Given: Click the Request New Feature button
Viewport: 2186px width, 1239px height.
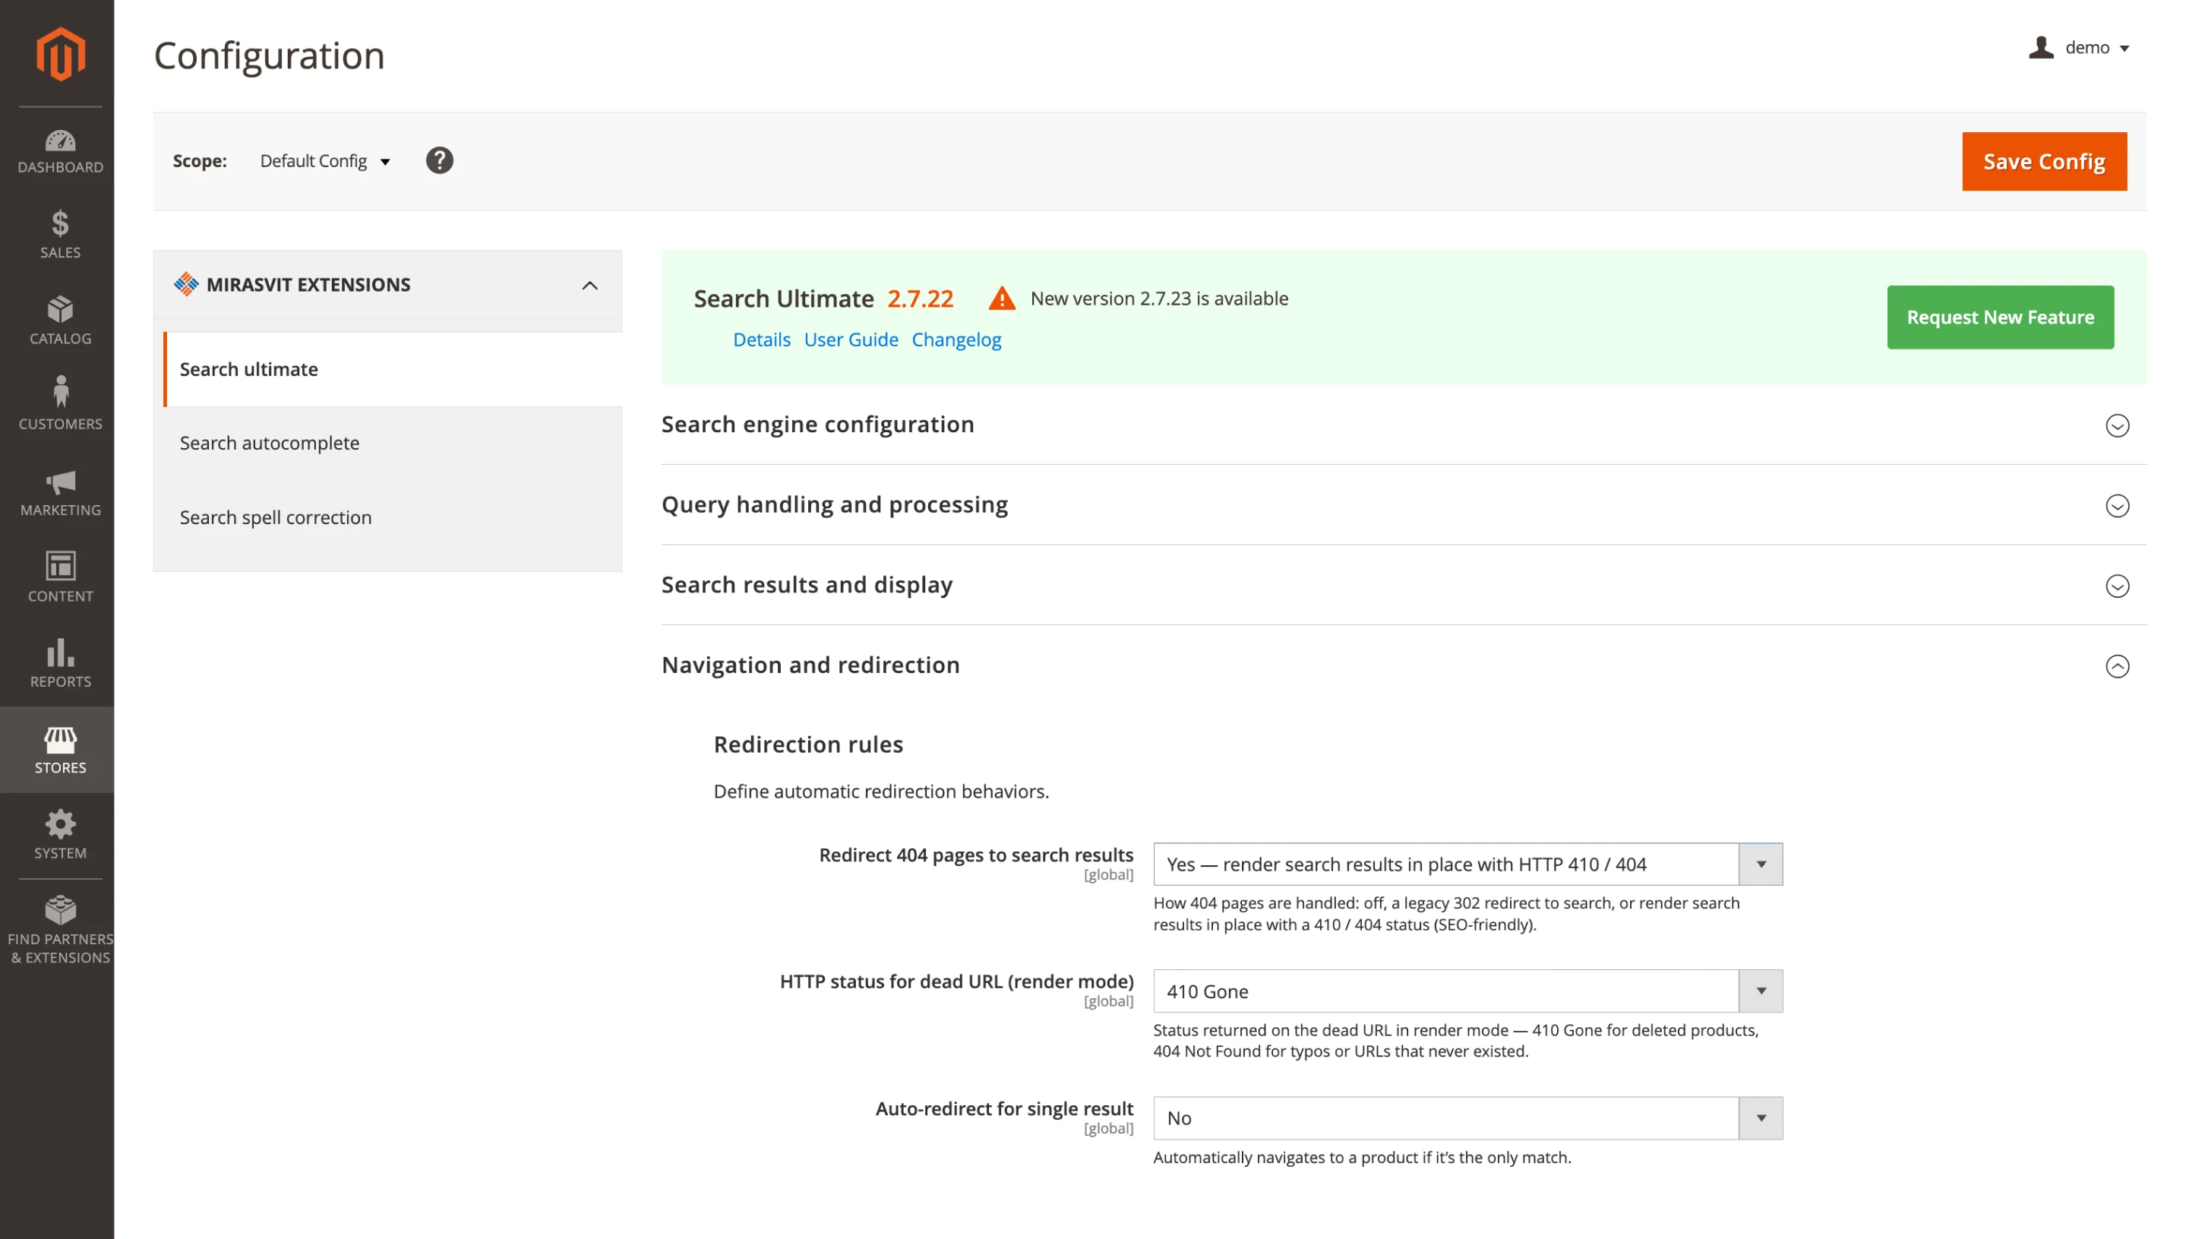Looking at the screenshot, I should click(2000, 317).
